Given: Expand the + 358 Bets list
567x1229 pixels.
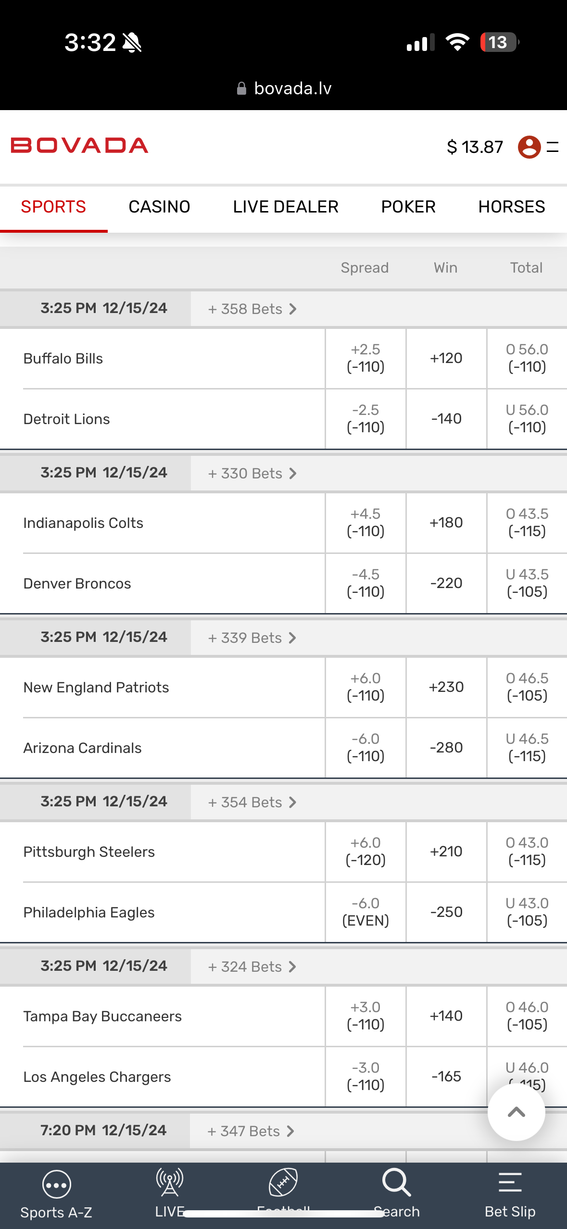Looking at the screenshot, I should [x=252, y=309].
